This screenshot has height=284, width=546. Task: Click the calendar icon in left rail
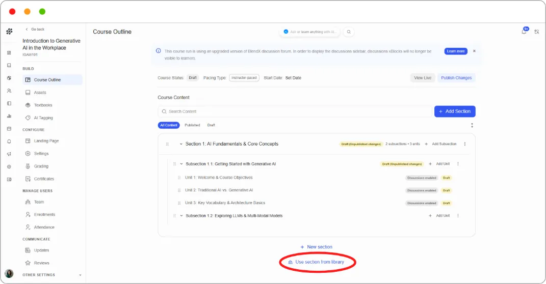coord(9,129)
